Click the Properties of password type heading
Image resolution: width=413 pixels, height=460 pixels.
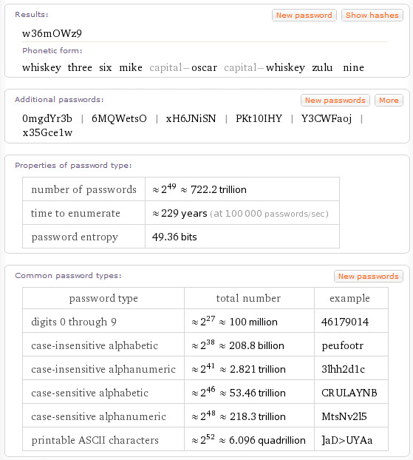73,166
